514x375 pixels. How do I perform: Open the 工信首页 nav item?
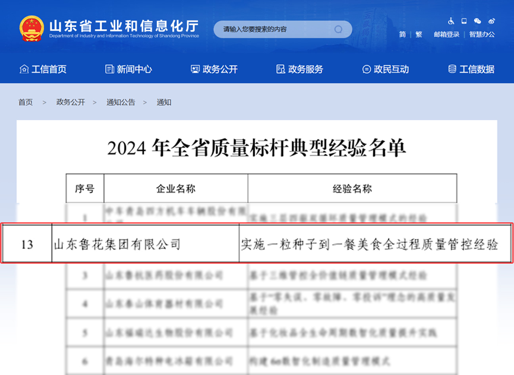pos(43,69)
